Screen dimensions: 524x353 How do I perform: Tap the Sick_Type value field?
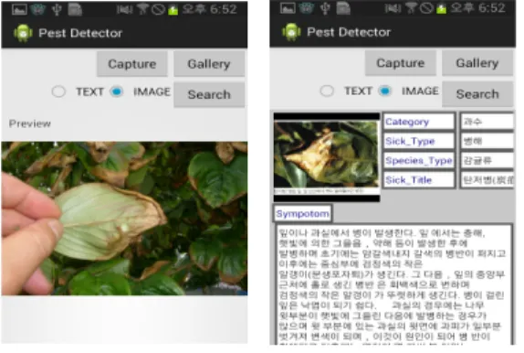click(x=487, y=141)
